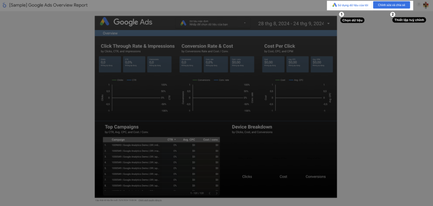
Task: Select the Overview page tab
Action: pos(110,33)
